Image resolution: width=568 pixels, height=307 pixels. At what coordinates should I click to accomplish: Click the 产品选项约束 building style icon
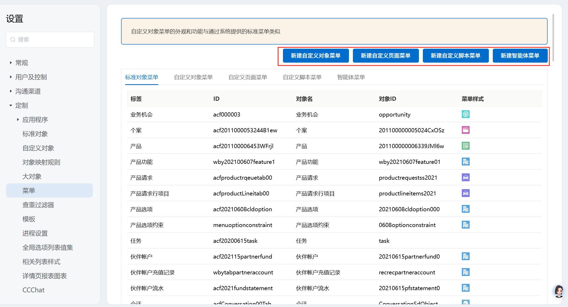coord(465,225)
